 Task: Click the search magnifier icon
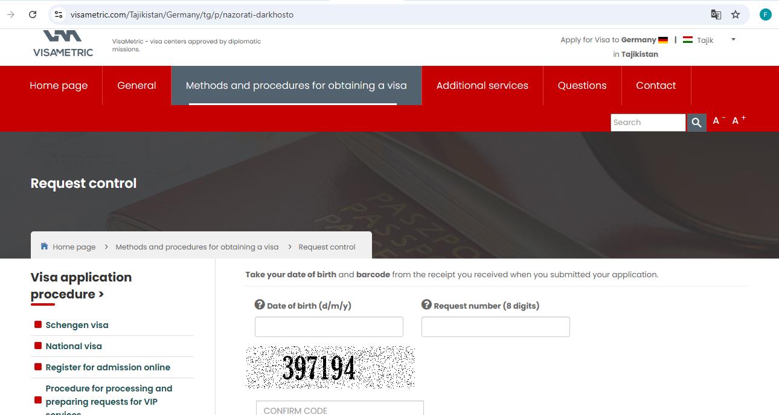(x=696, y=122)
